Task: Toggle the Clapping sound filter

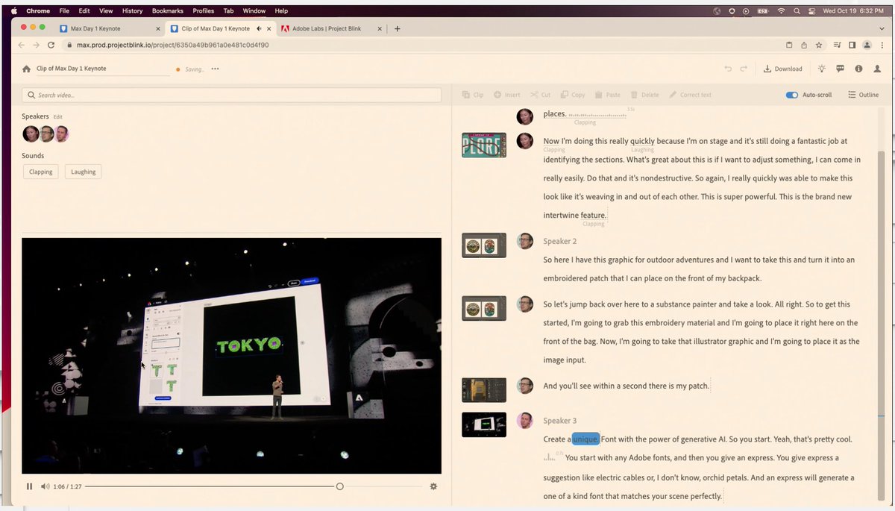Action: point(41,172)
